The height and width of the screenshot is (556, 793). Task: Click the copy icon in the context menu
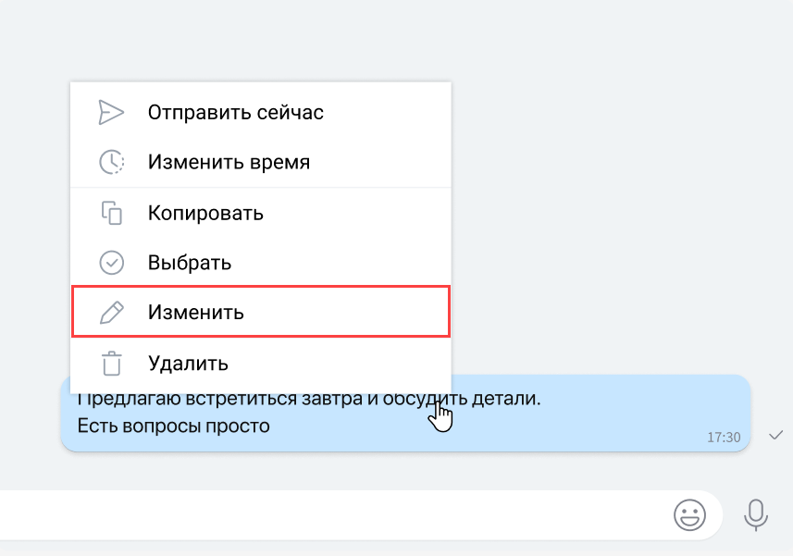point(111,213)
